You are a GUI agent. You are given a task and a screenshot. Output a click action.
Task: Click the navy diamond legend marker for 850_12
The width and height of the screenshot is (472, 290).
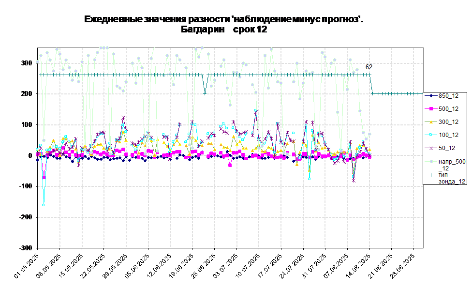click(x=431, y=96)
